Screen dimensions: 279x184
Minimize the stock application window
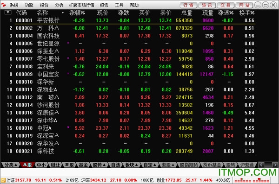point(258,5)
